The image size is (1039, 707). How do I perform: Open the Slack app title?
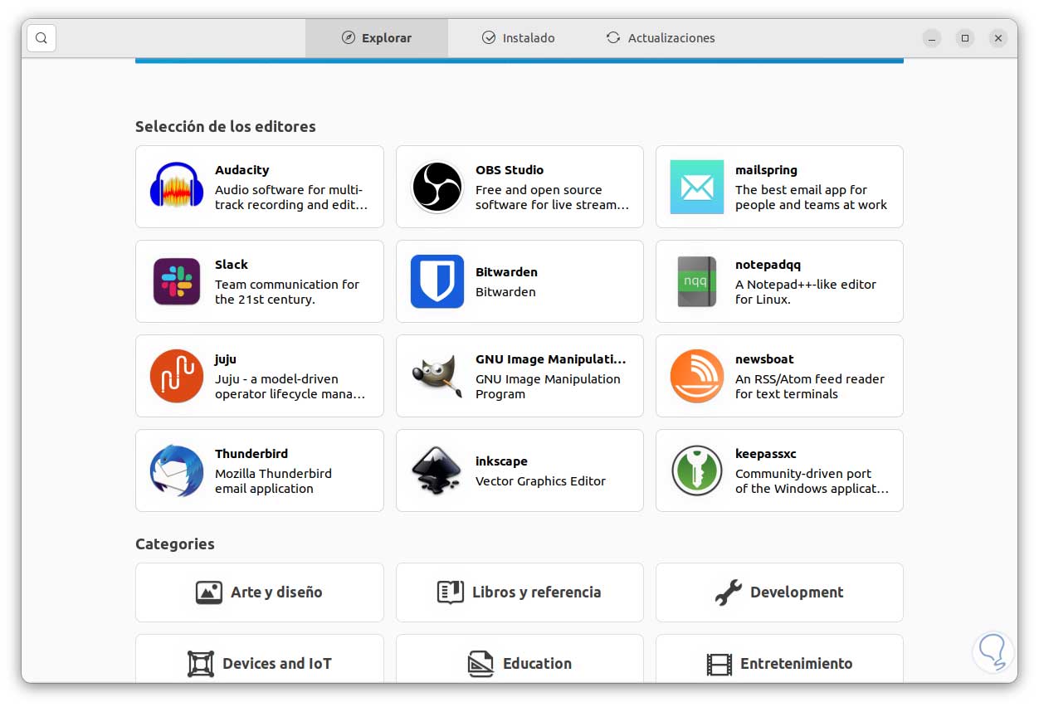point(232,265)
